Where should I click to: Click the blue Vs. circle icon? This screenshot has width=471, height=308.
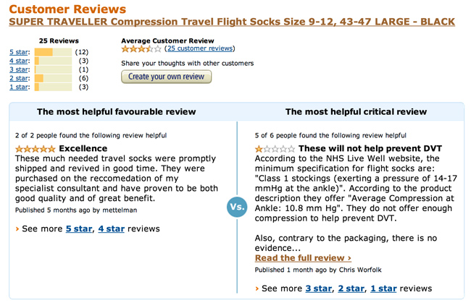236,207
